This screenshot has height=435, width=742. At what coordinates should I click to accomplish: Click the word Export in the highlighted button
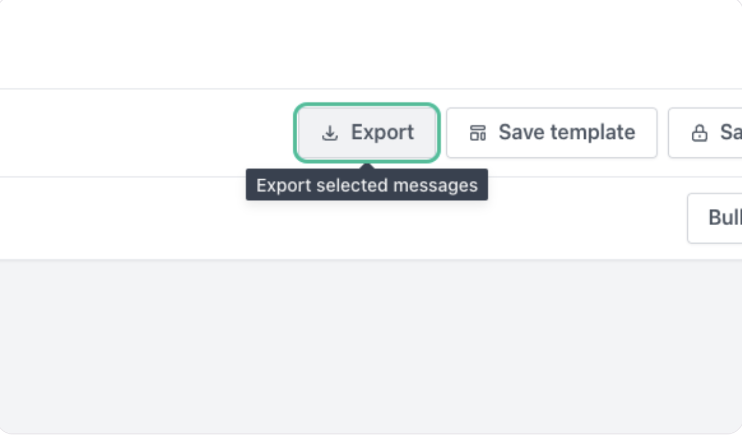pyautogui.click(x=382, y=133)
